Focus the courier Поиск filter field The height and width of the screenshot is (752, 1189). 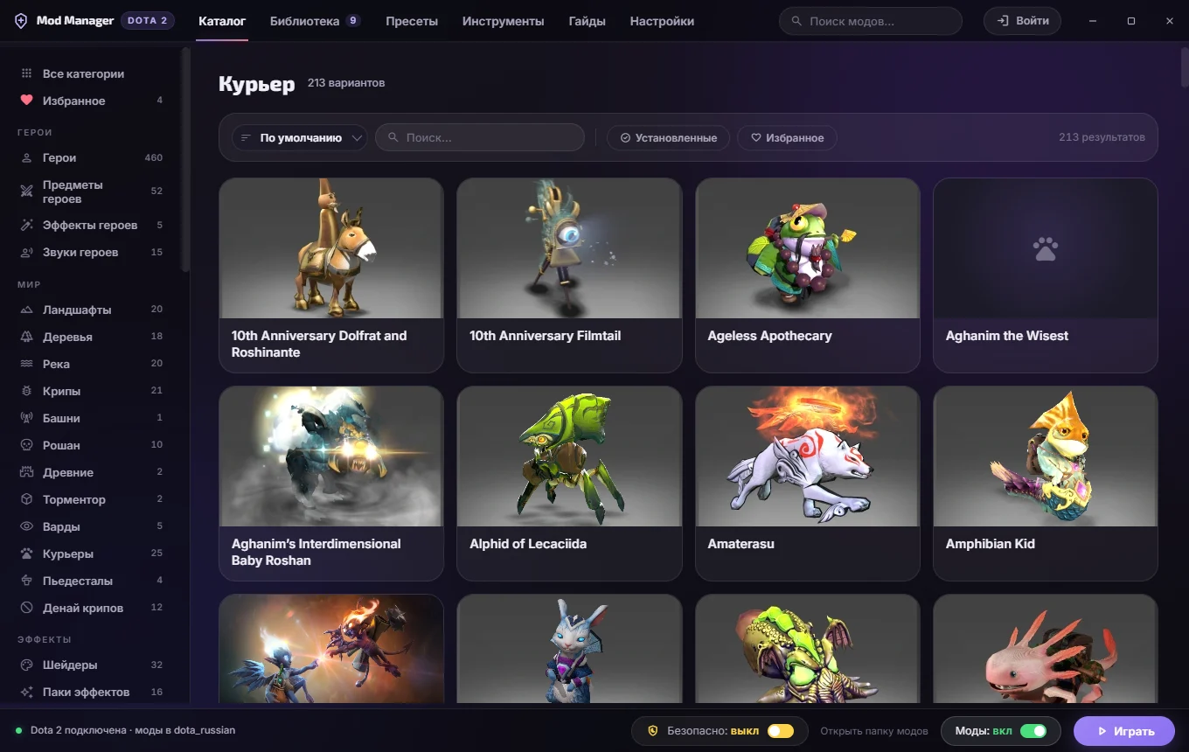point(480,138)
